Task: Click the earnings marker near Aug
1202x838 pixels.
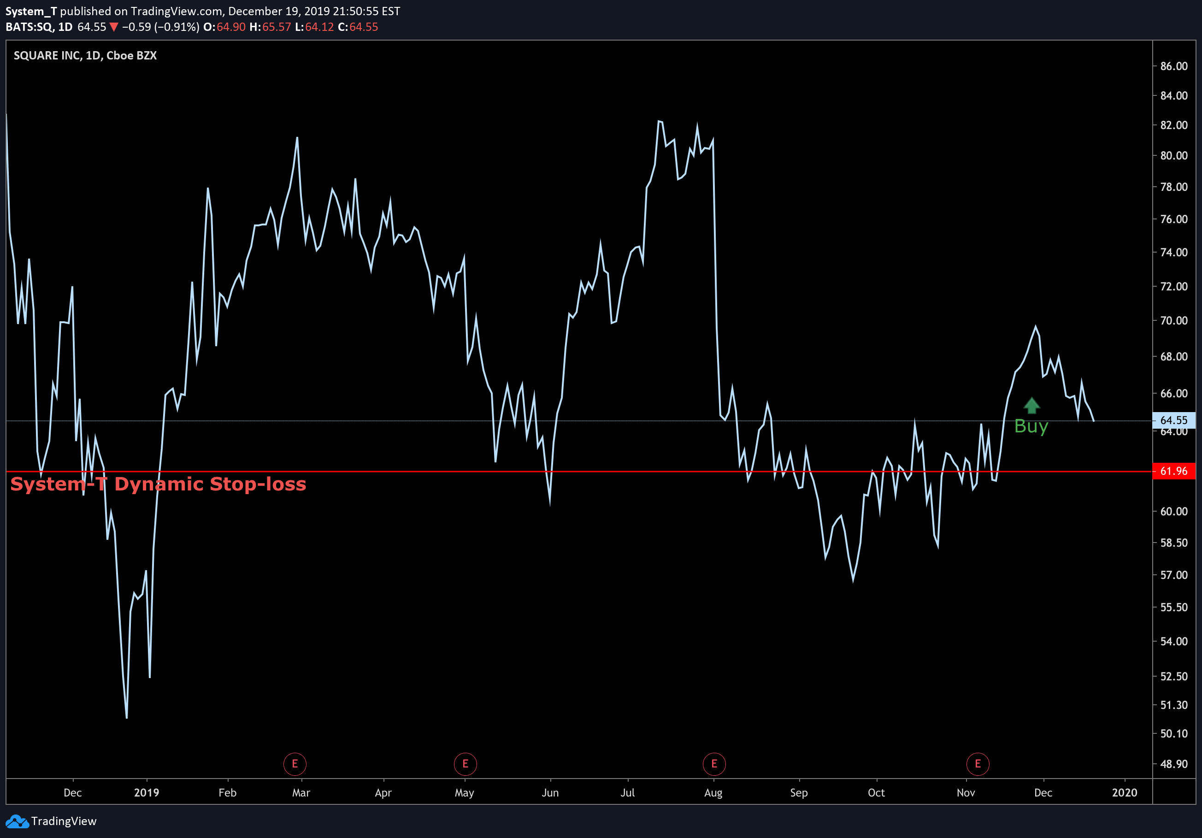Action: coord(714,764)
